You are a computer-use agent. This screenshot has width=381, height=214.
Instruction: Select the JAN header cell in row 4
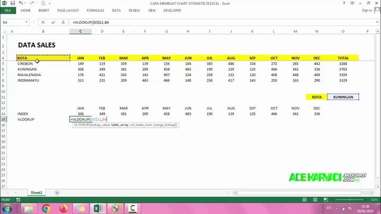(80, 58)
